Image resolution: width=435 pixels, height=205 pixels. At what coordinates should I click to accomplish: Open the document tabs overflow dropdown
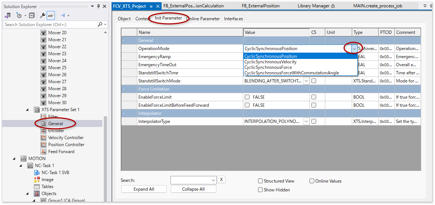click(425, 6)
